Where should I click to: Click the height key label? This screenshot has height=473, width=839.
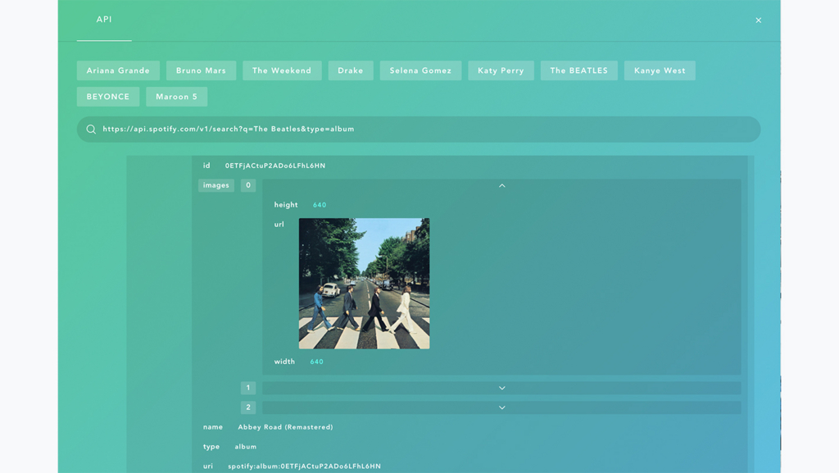286,205
